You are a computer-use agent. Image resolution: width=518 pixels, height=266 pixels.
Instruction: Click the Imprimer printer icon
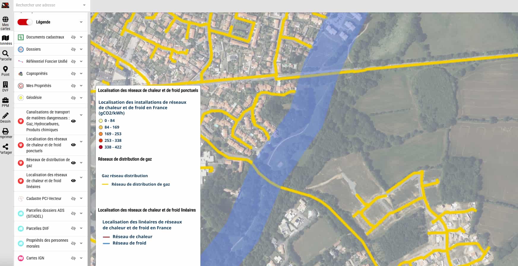5,131
